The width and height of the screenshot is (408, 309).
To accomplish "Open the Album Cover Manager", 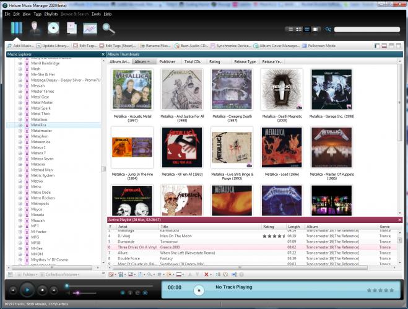I will 277,46.
